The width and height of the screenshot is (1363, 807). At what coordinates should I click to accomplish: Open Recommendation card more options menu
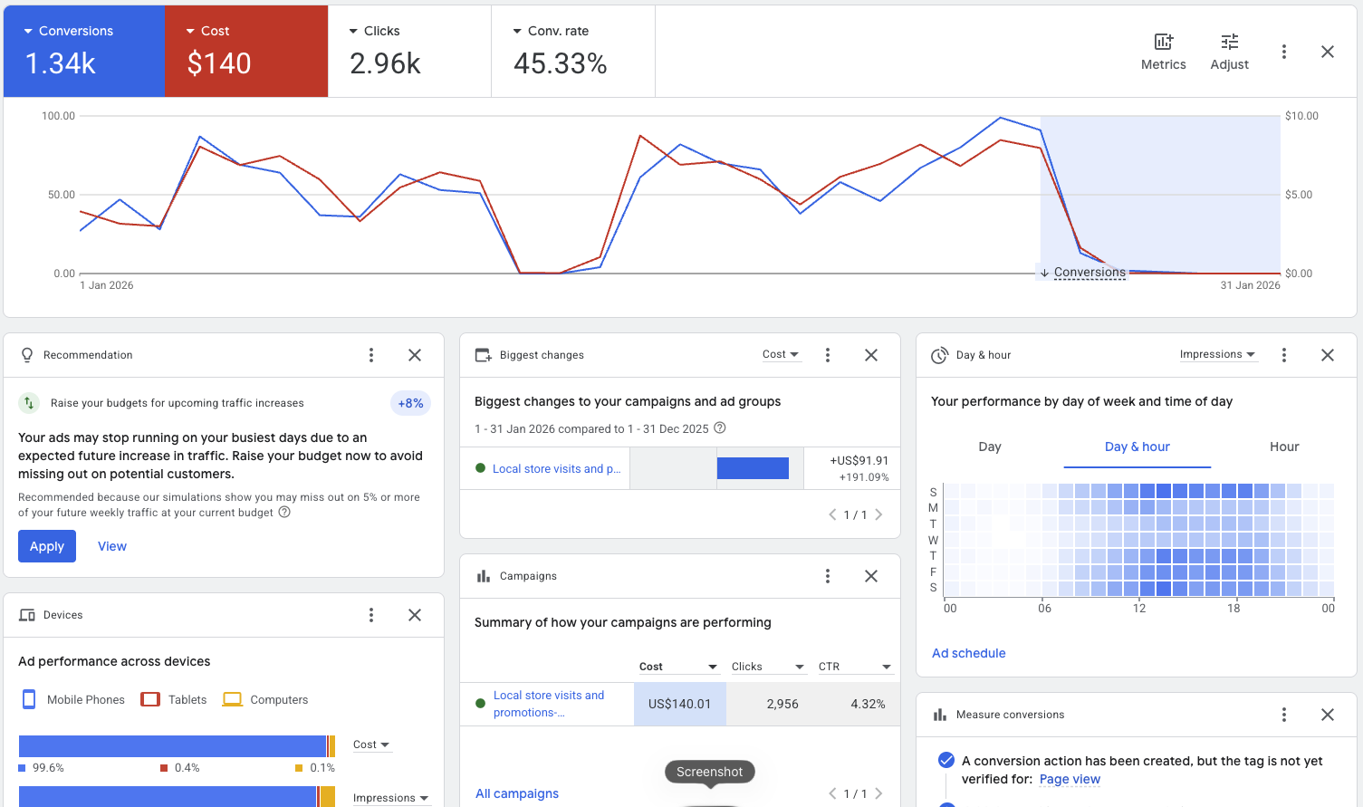click(x=371, y=355)
